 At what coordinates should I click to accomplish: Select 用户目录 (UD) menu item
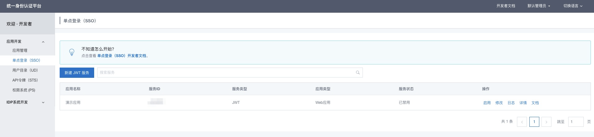point(25,70)
